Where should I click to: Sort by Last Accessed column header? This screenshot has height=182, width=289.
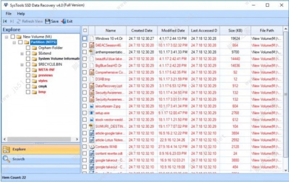point(204,31)
